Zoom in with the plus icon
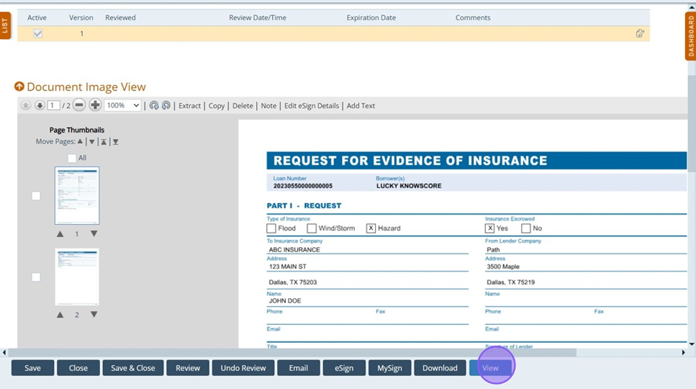 tap(95, 105)
